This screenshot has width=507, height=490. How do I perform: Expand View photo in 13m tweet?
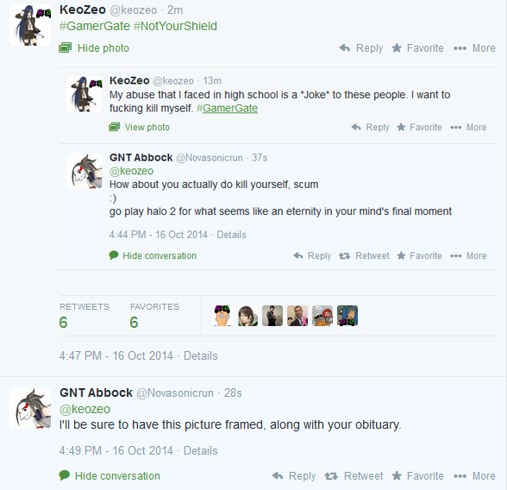pyautogui.click(x=140, y=127)
